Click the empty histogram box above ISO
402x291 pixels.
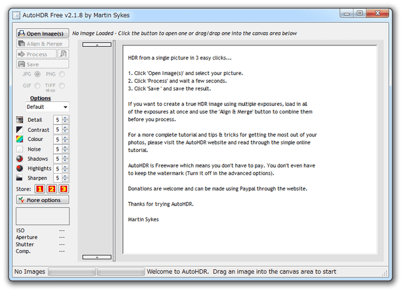click(x=43, y=216)
